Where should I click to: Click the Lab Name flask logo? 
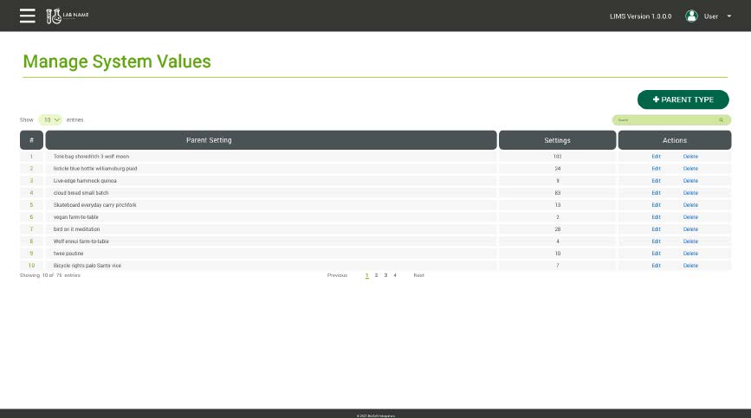pyautogui.click(x=54, y=16)
